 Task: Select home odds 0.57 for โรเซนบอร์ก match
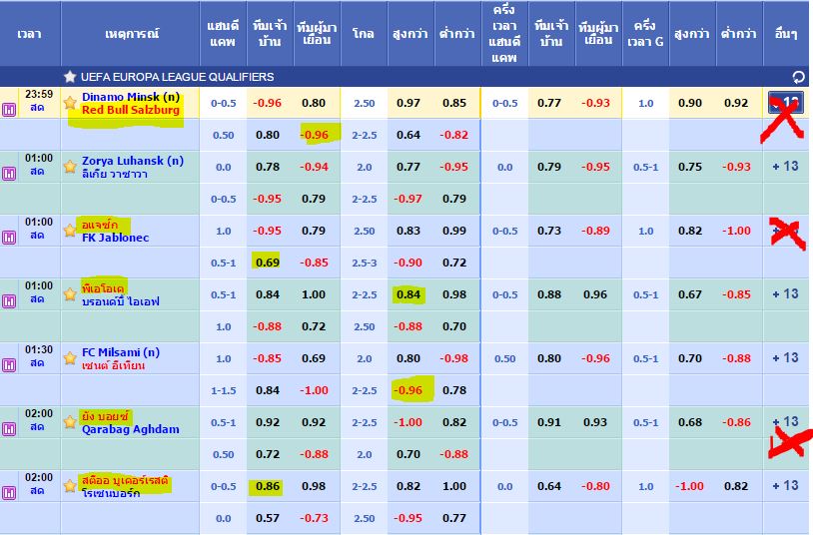268,518
